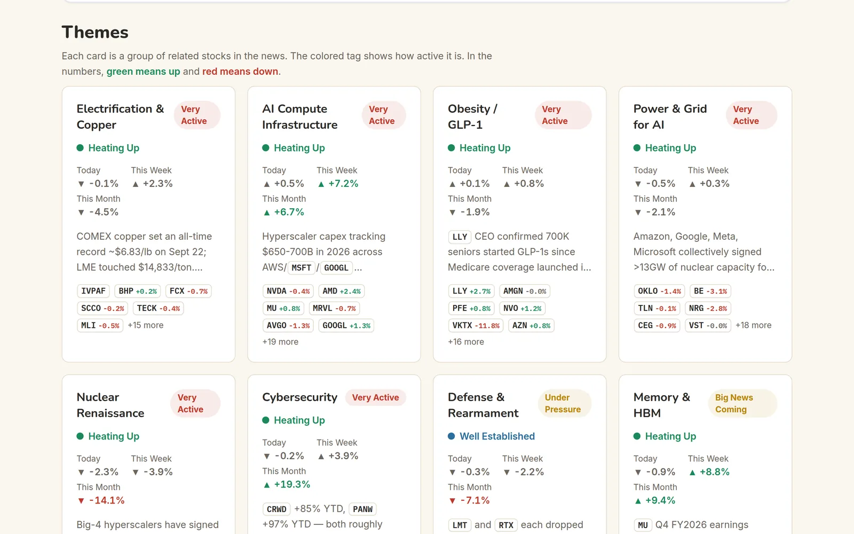Select the NVDA -0.4% ticker chip
Image resolution: width=854 pixels, height=534 pixels.
click(x=288, y=291)
